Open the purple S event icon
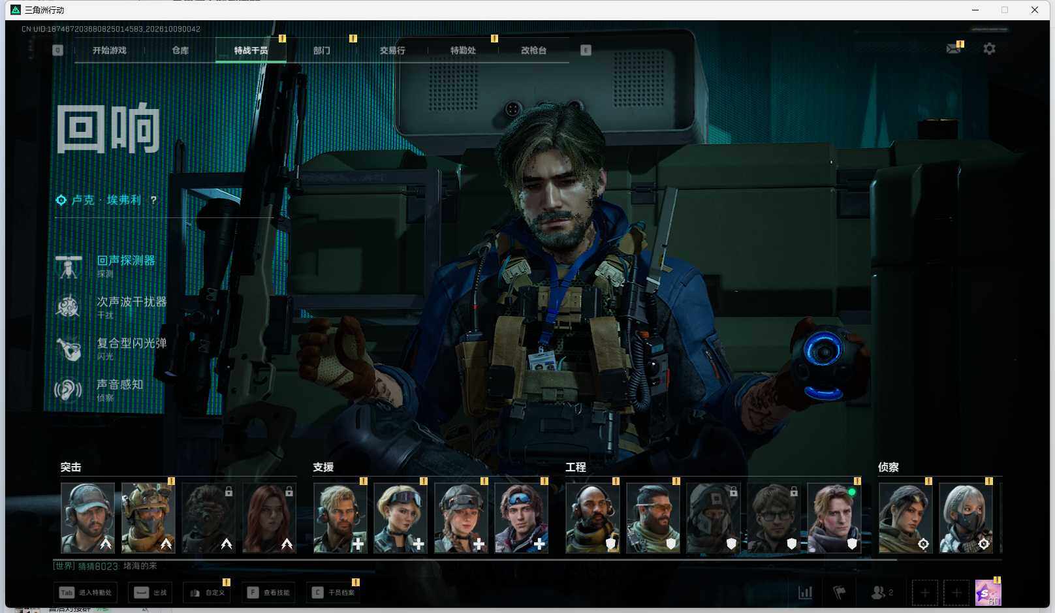This screenshot has width=1055, height=613. [x=988, y=593]
